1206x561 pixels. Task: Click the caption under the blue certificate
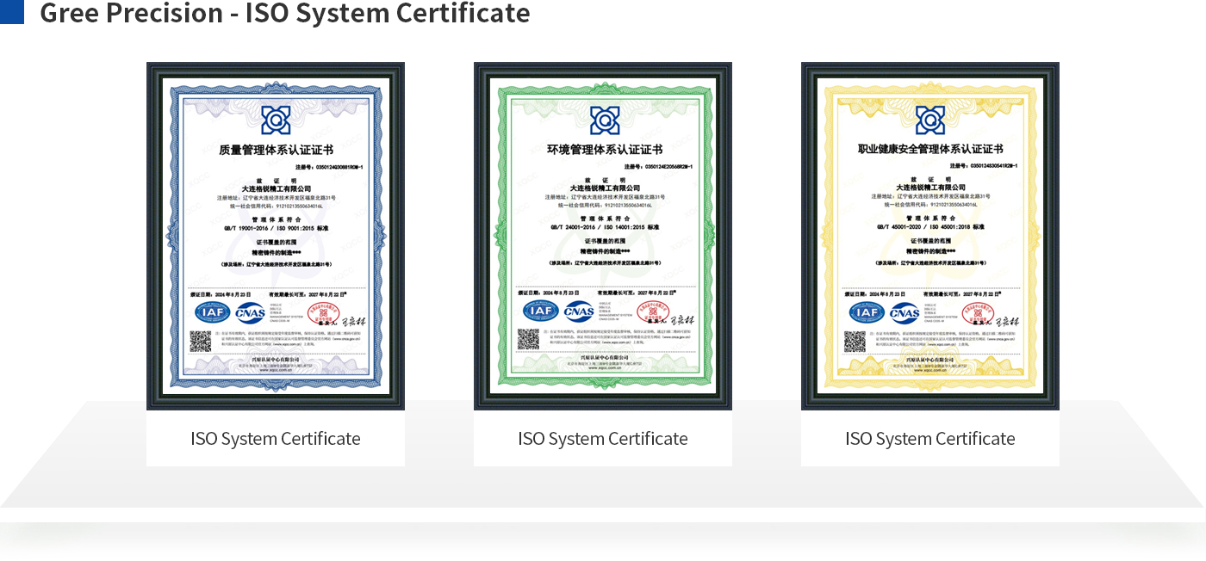click(276, 439)
